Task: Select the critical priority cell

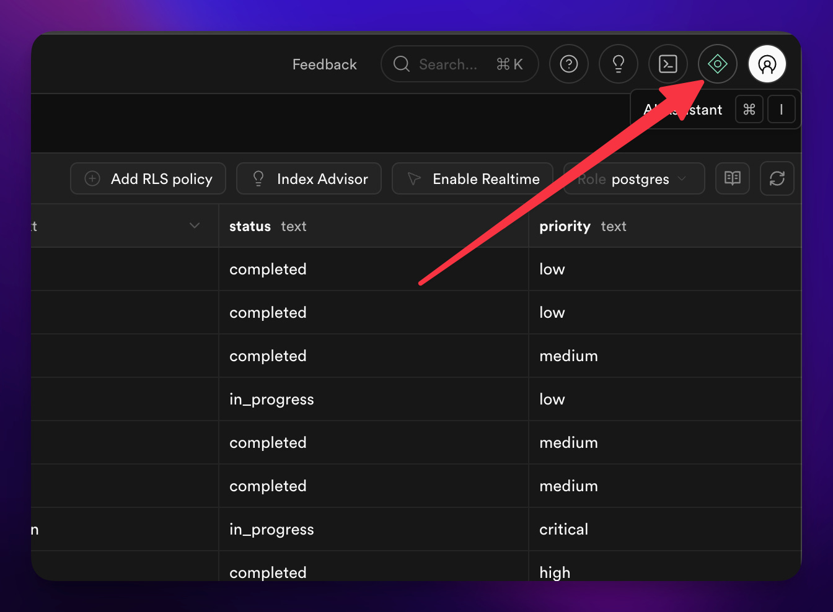Action: coord(665,530)
